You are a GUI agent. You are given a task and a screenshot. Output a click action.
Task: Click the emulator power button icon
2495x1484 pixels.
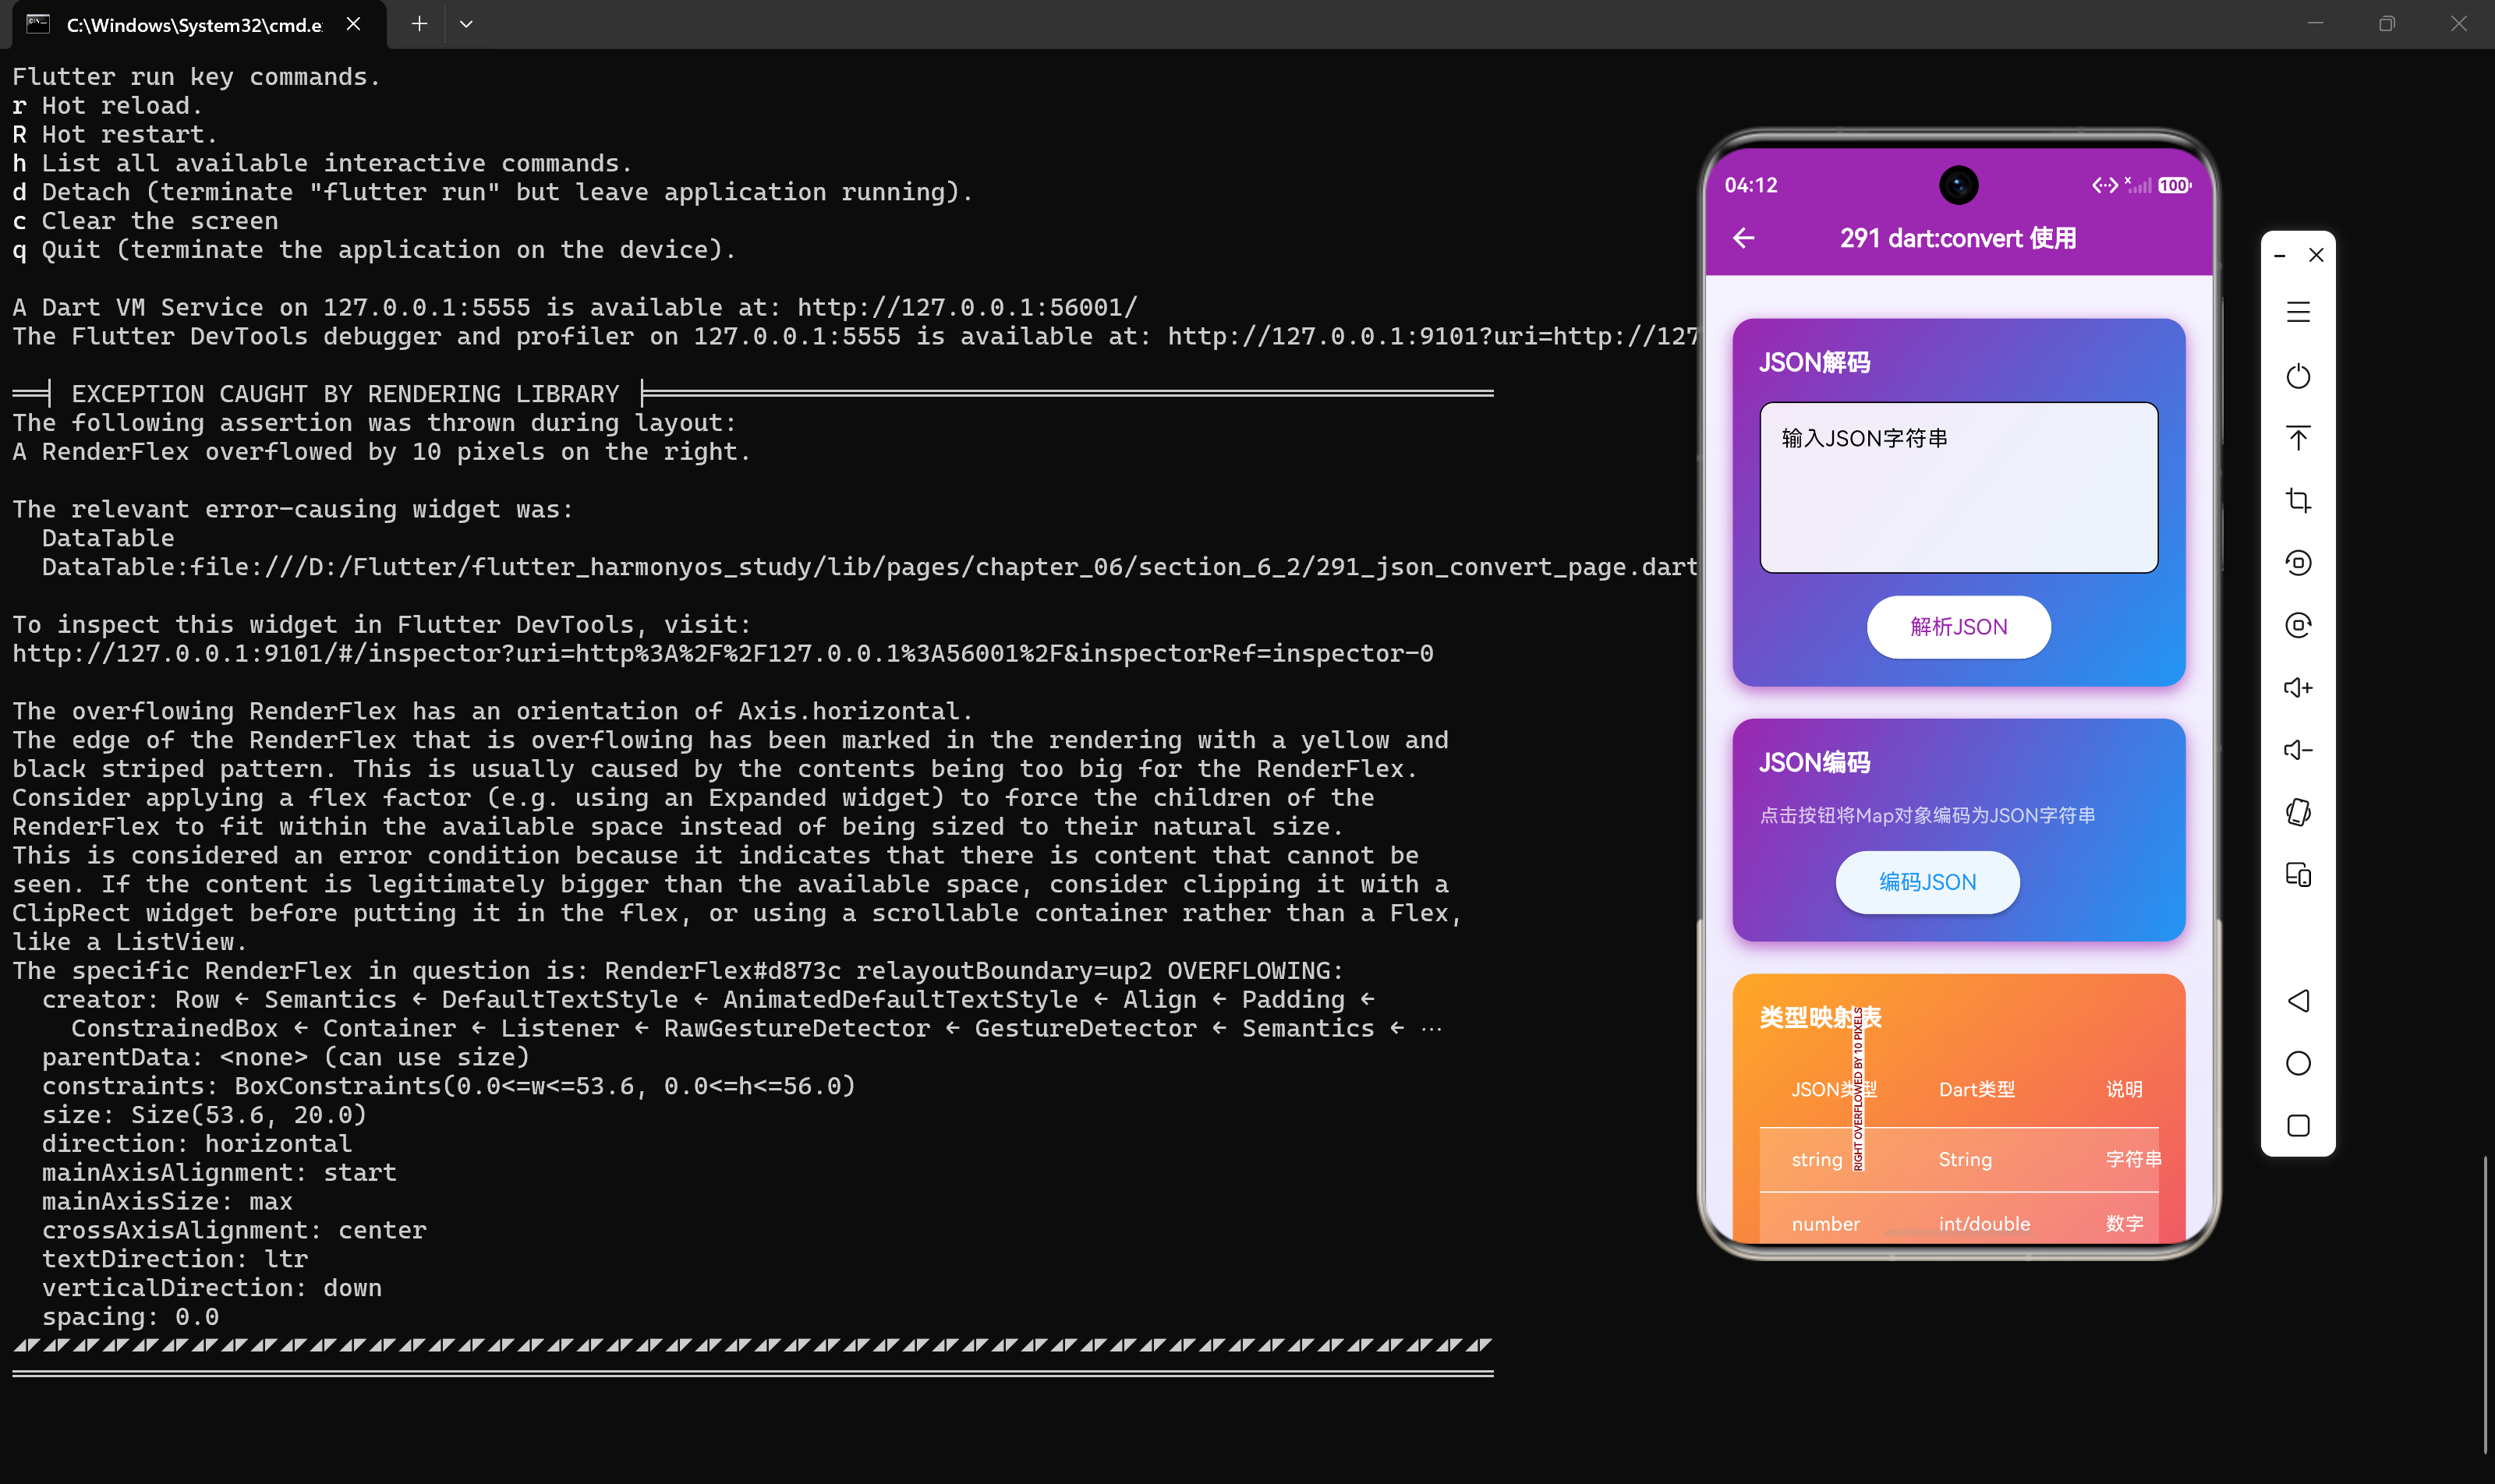[2298, 376]
